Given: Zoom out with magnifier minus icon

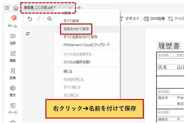Looking at the screenshot, I should (x=50, y=19).
